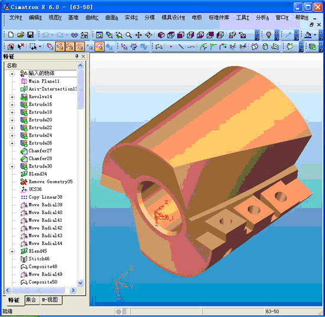Image resolution: width=325 pixels, height=317 pixels.
Task: Select the Remove Geometry35 feature
Action: point(51,182)
